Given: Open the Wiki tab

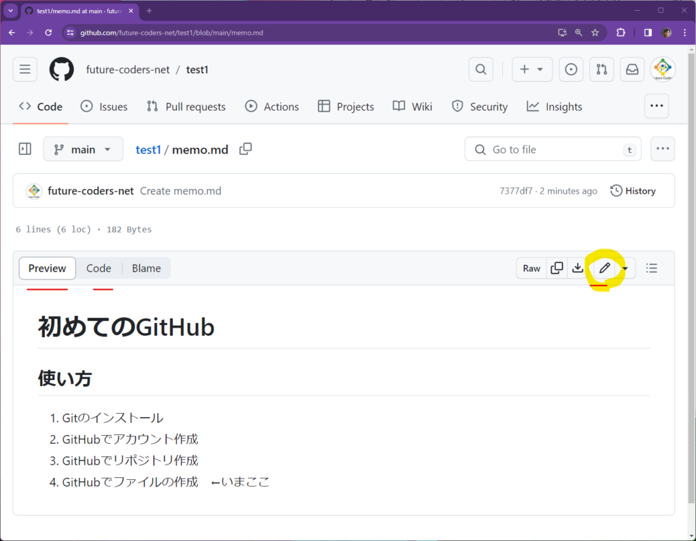Looking at the screenshot, I should [x=413, y=107].
